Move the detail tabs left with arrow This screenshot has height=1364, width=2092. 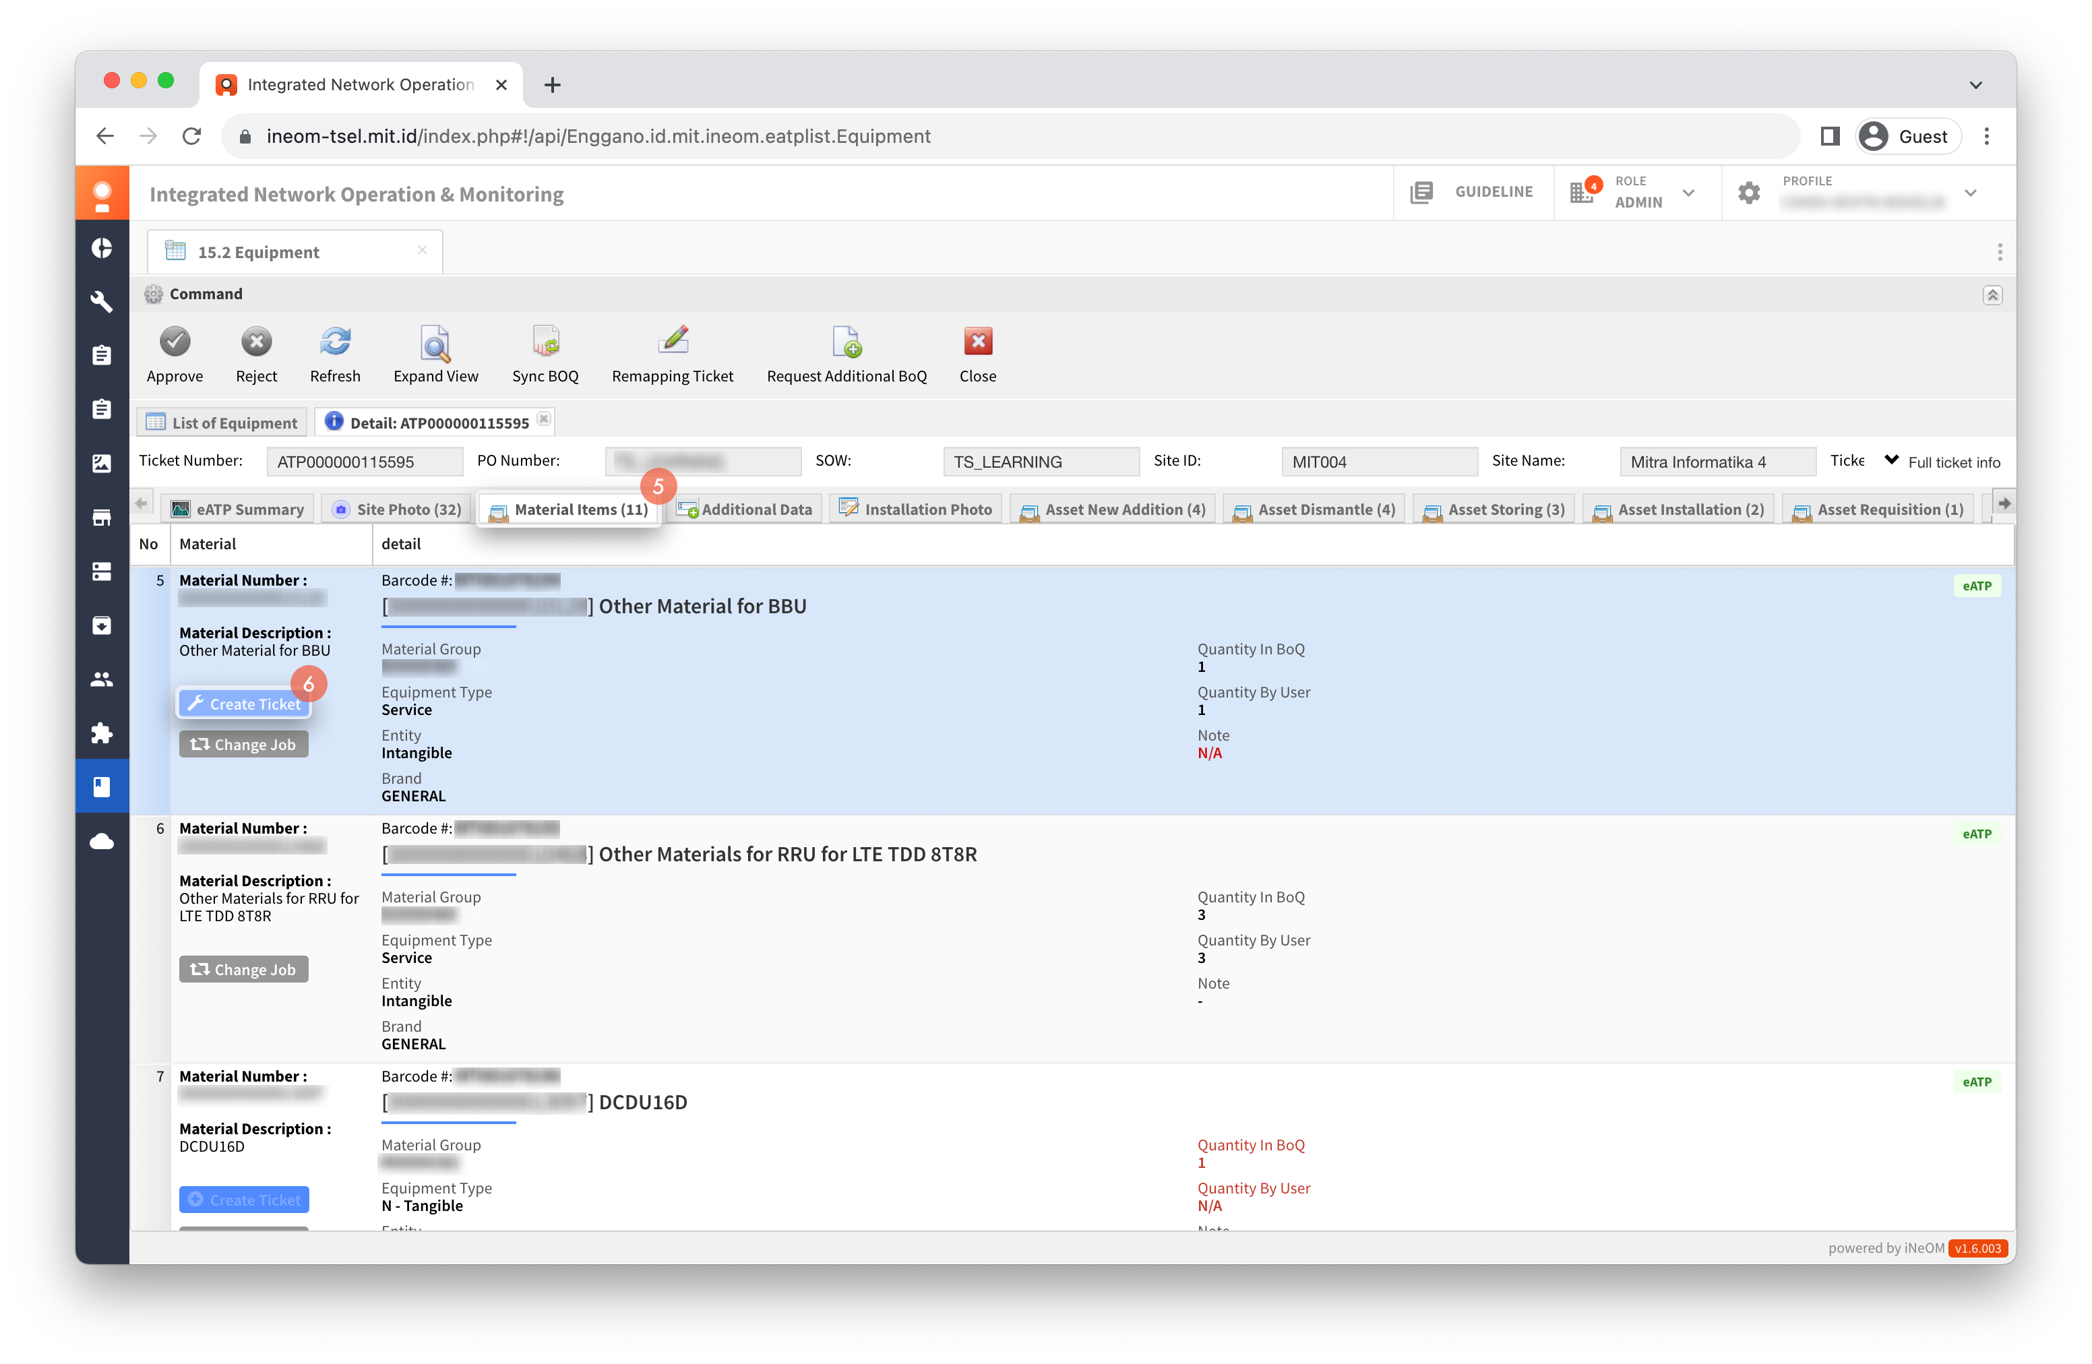(x=142, y=503)
